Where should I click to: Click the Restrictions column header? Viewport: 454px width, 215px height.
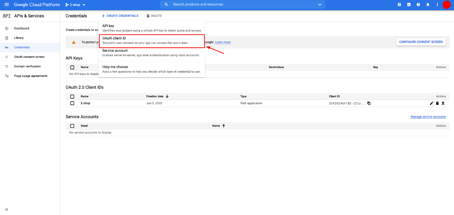[276, 67]
